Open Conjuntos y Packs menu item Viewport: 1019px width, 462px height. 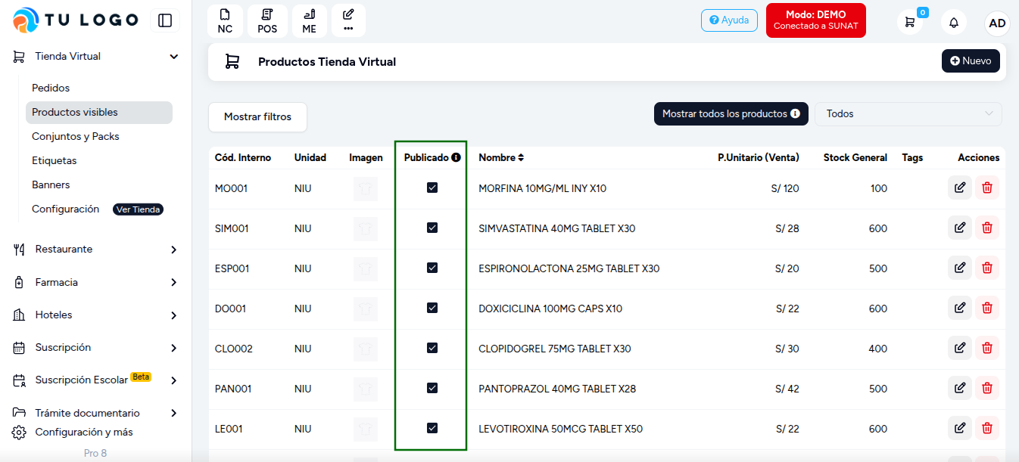(x=76, y=137)
